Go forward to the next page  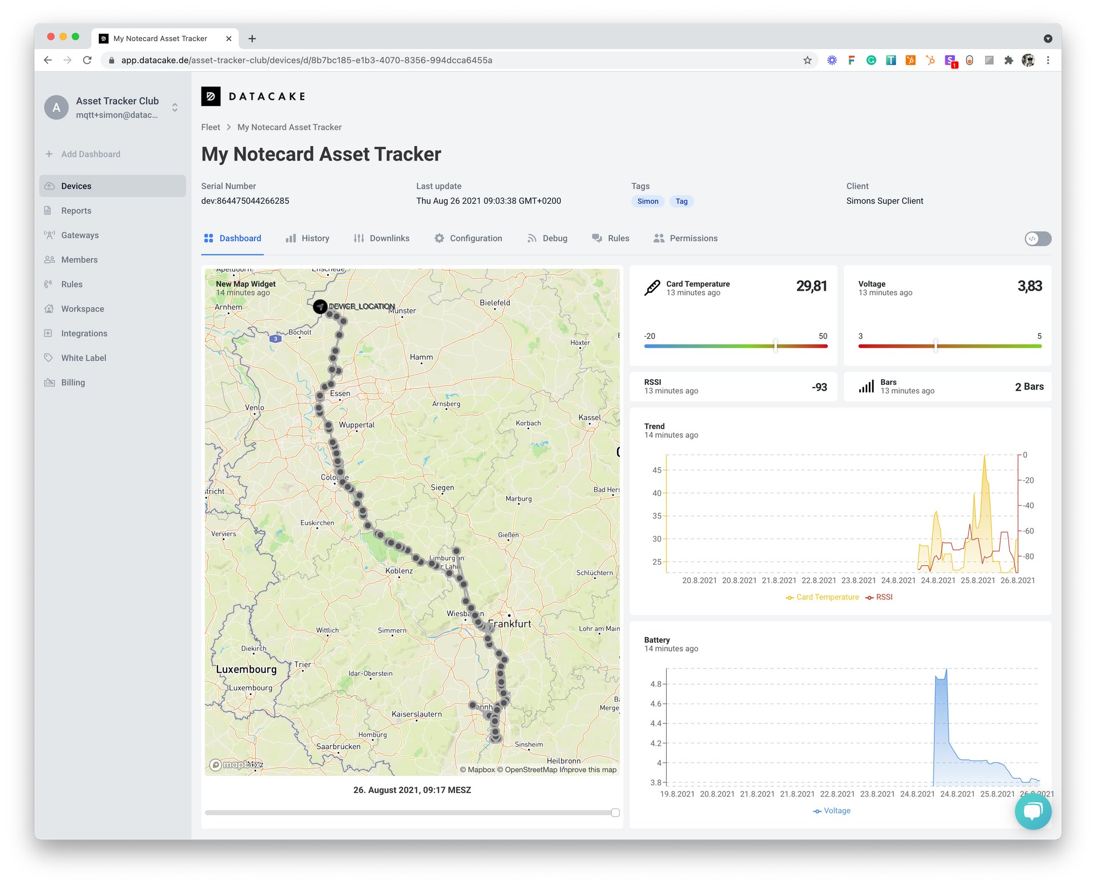67,60
